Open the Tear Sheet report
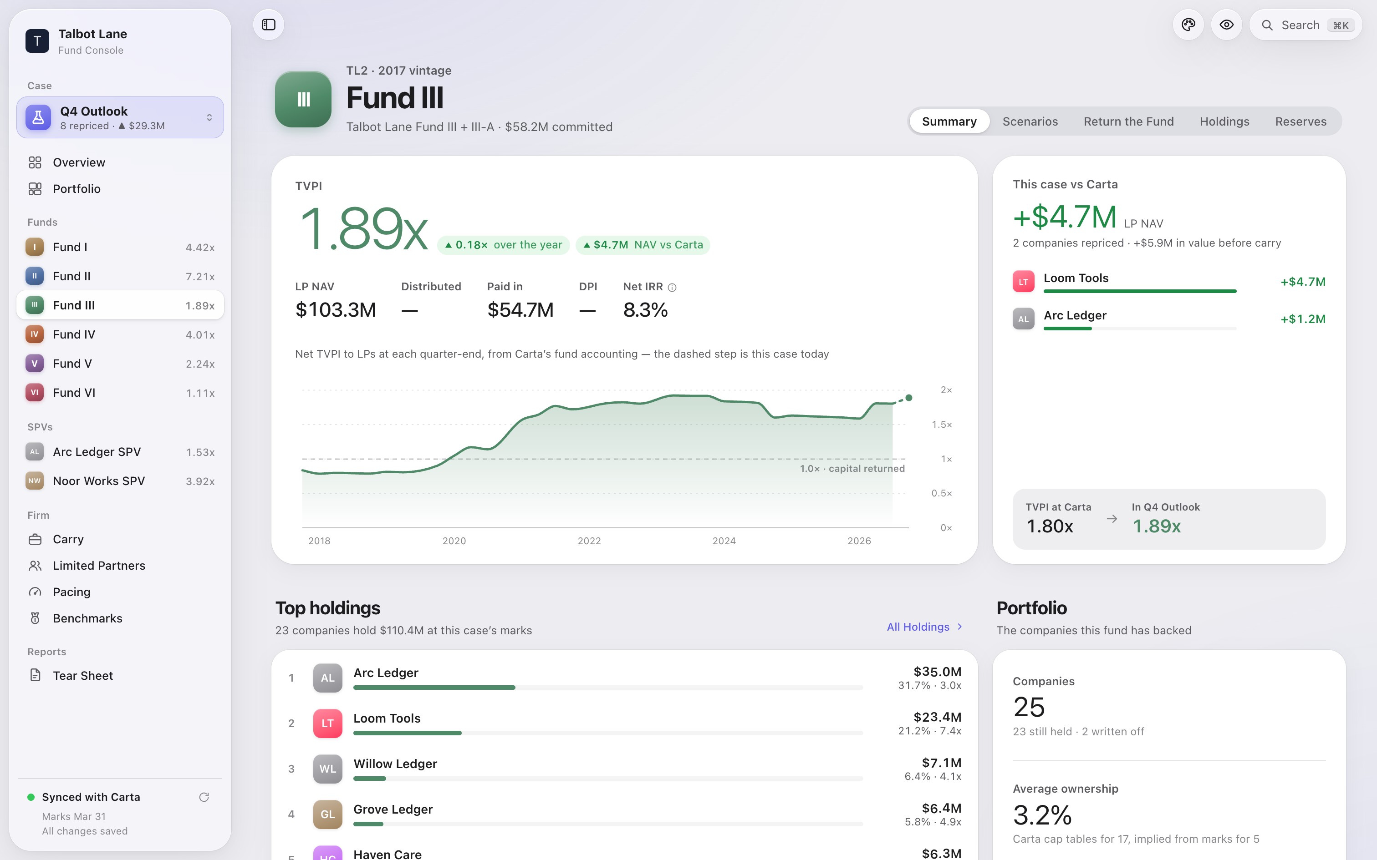The image size is (1377, 860). [x=120, y=676]
